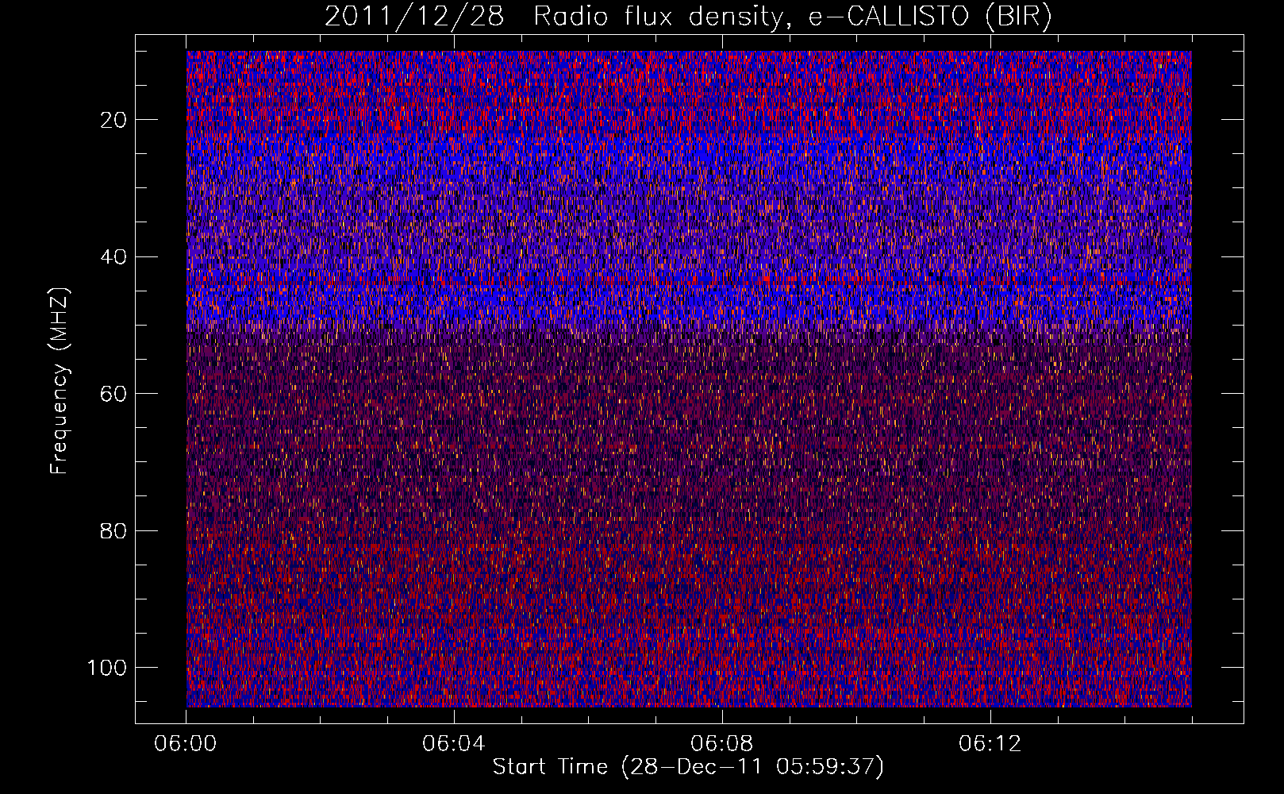
Task: Click the 60 frequency tick label
Action: click(113, 394)
